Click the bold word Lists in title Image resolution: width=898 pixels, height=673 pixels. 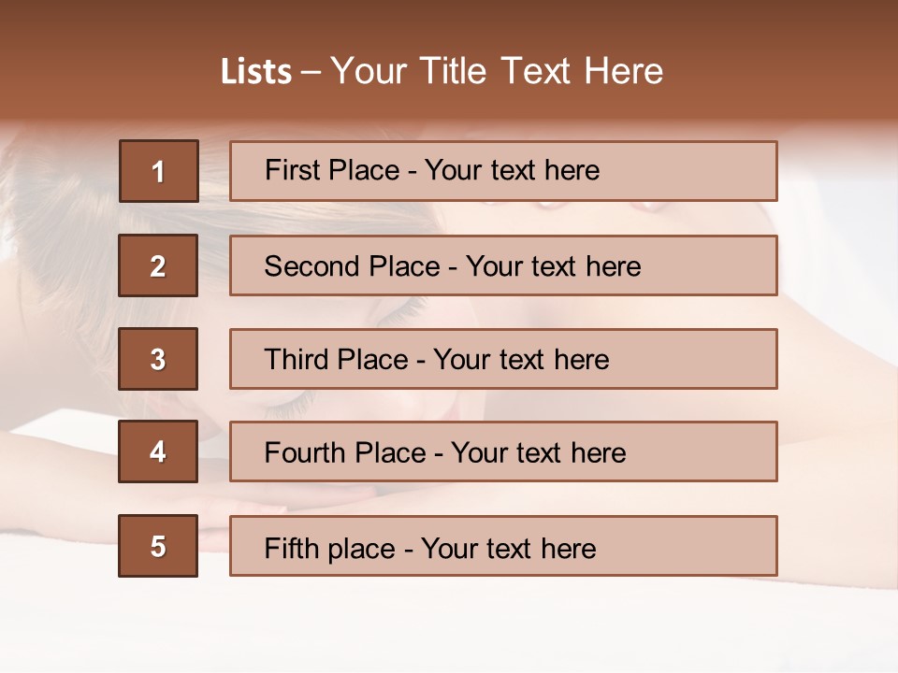(x=256, y=72)
